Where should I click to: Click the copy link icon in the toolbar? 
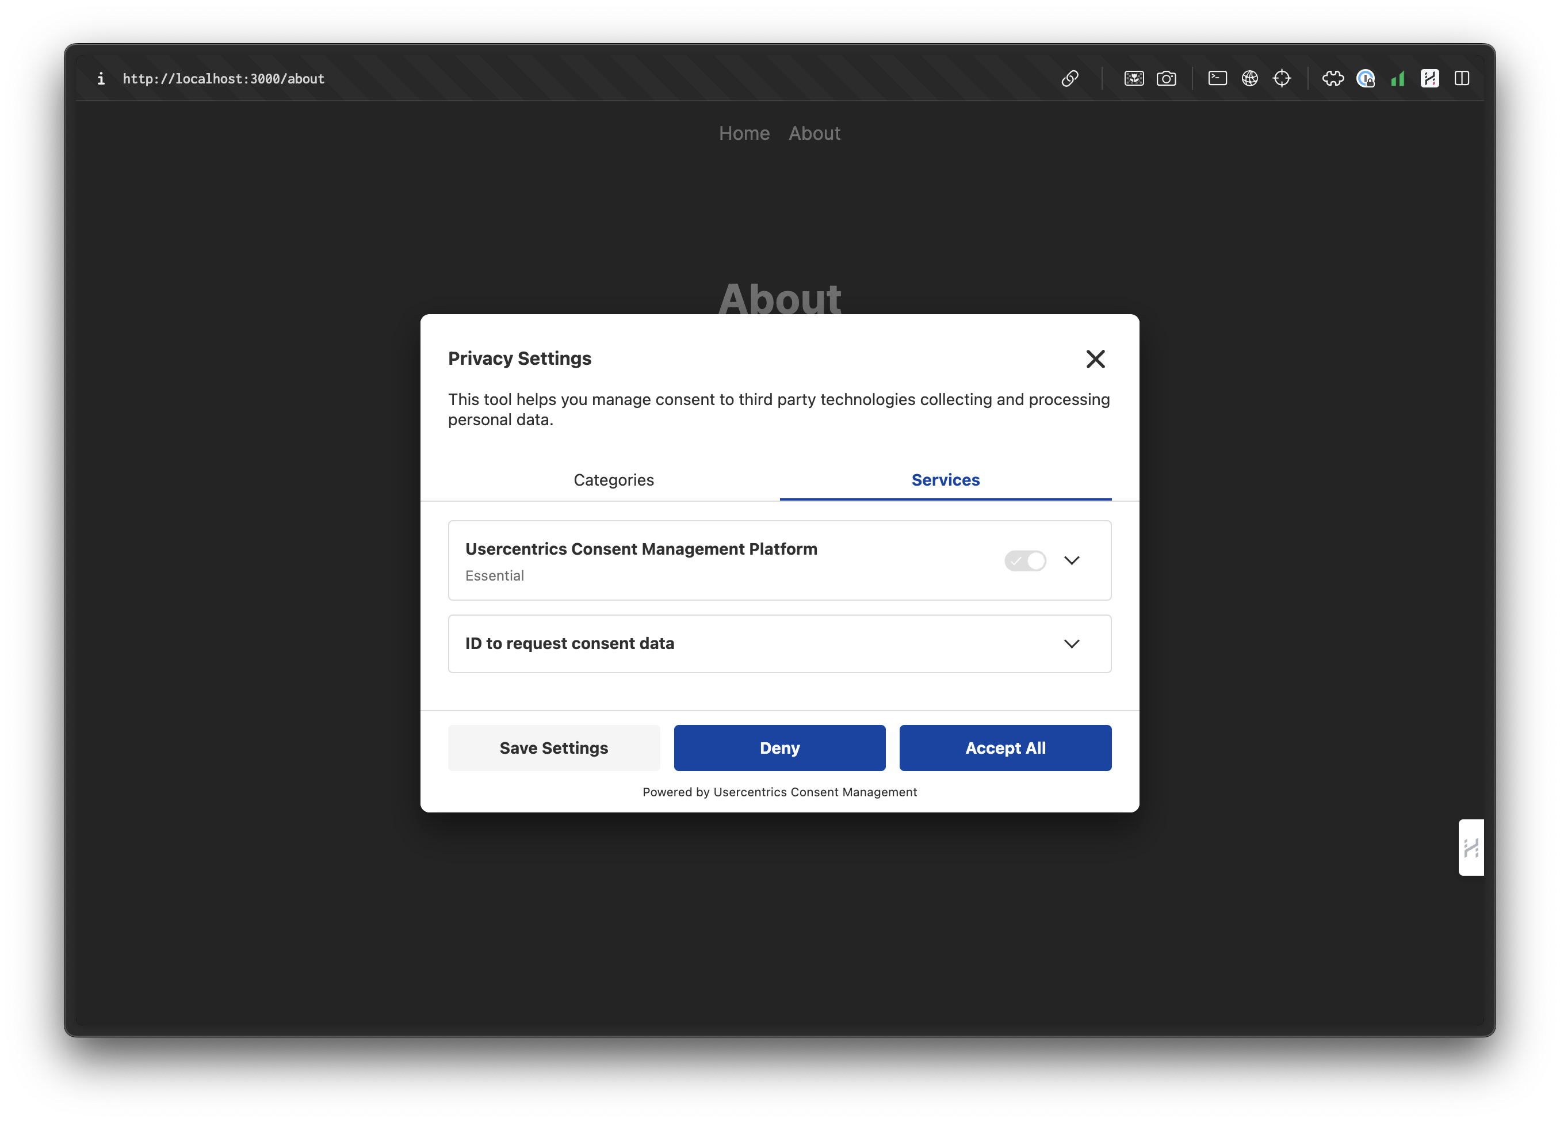[1070, 78]
